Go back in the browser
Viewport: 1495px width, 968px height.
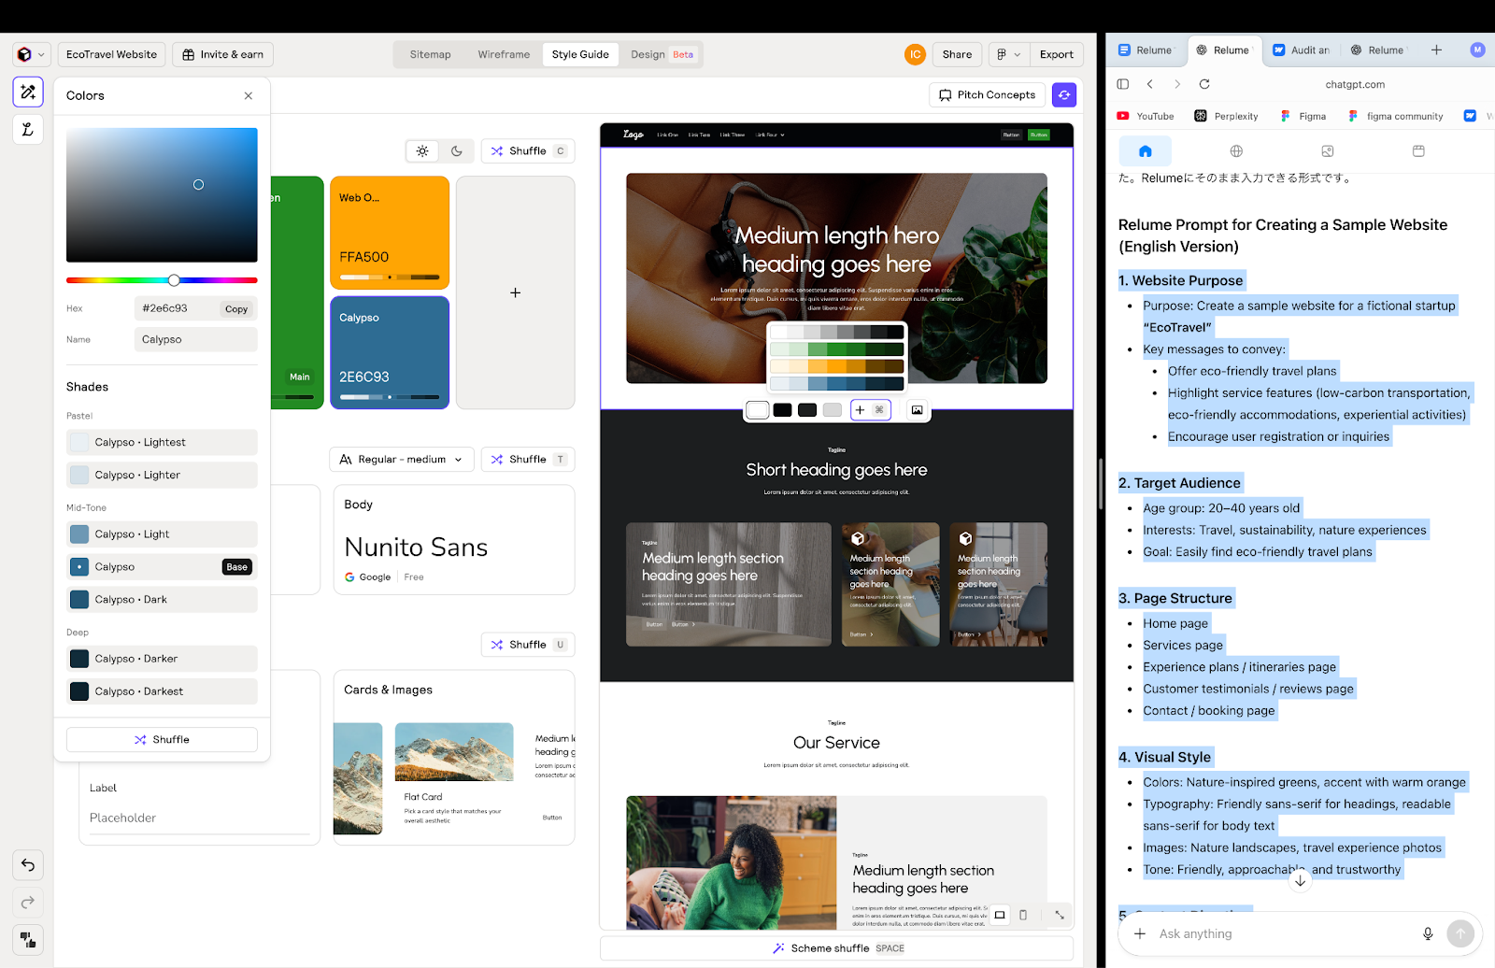coord(1150,84)
